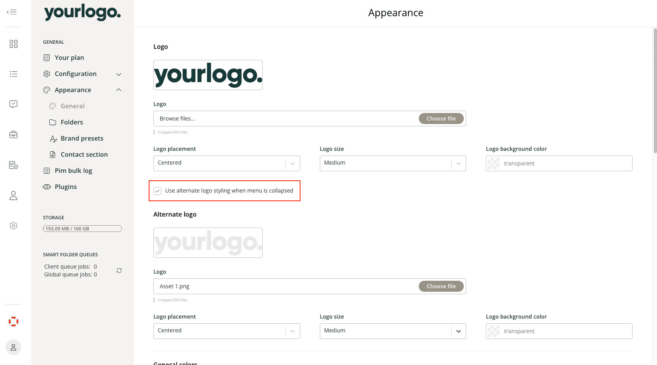Click the settings gear icon in left rail

coord(13,226)
